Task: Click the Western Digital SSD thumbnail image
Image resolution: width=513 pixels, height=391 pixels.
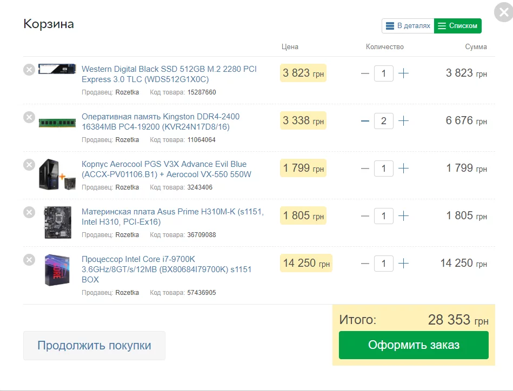Action: click(x=57, y=69)
